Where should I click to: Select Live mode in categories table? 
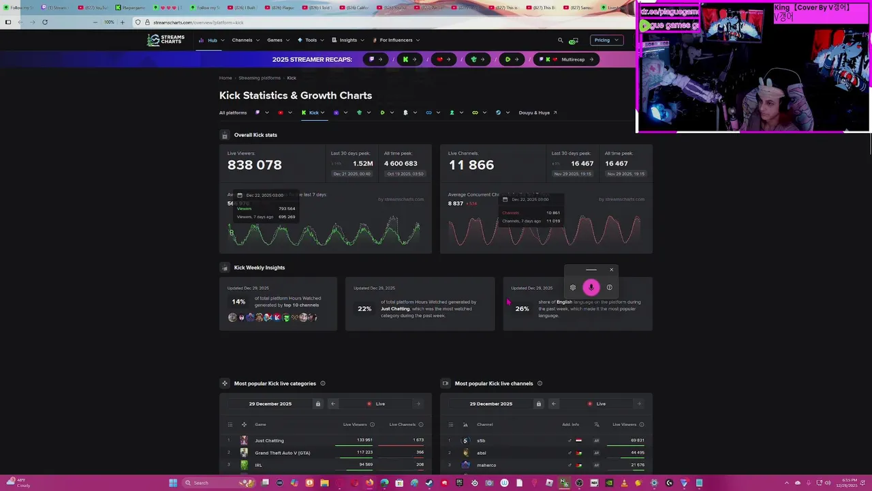376,404
